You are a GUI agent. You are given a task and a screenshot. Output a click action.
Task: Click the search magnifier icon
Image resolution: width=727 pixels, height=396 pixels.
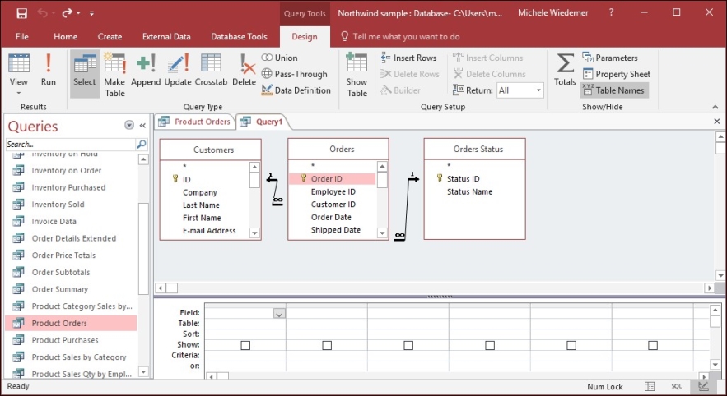pos(142,145)
